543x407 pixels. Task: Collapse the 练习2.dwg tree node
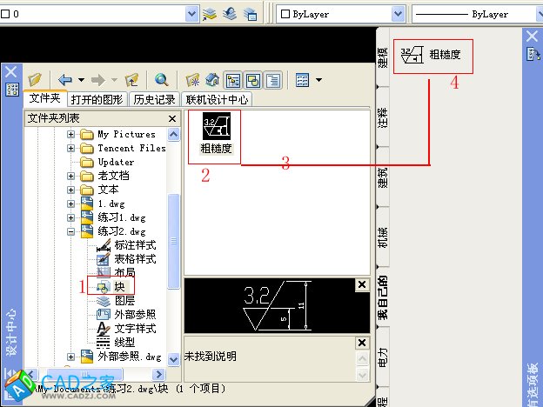[x=71, y=232]
